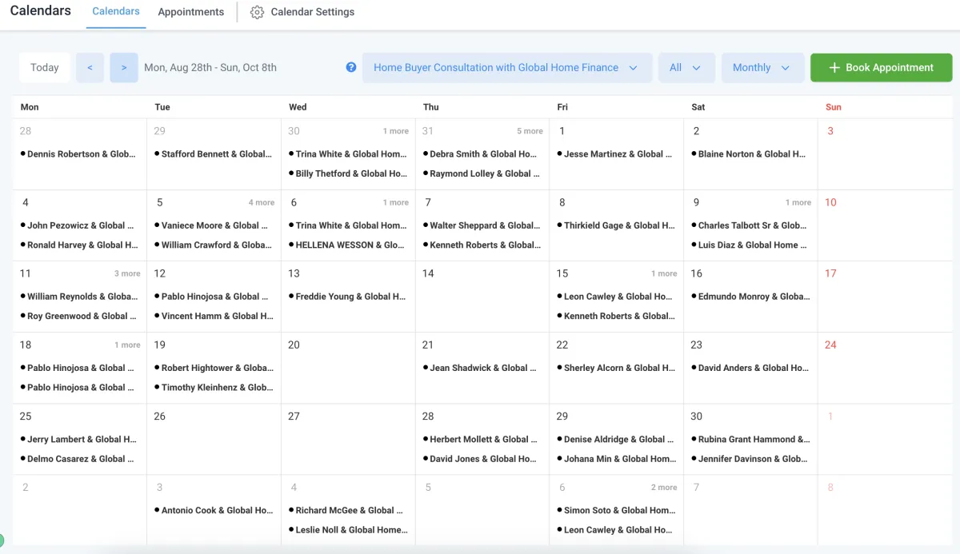Show 2 more on Friday Oct 6
Image resolution: width=960 pixels, height=554 pixels.
click(x=664, y=487)
